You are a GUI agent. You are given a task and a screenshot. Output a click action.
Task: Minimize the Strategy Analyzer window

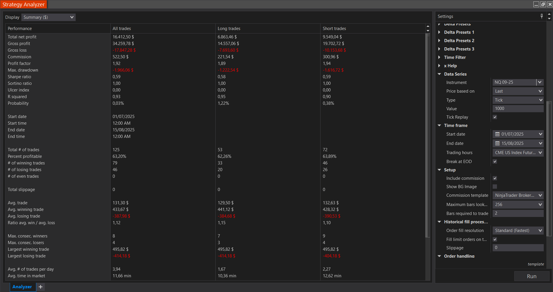[x=536, y=4]
